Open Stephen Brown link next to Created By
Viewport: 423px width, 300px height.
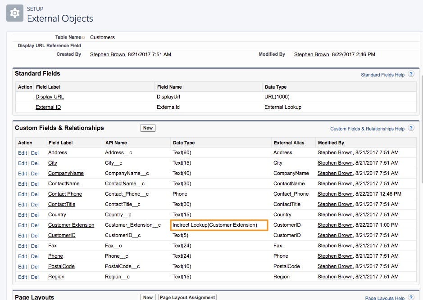(x=107, y=54)
